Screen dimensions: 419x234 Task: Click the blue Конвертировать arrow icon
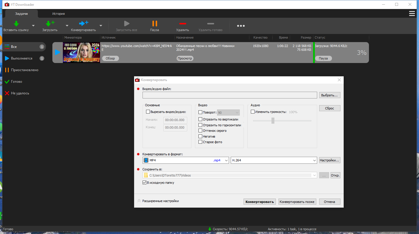(84, 24)
